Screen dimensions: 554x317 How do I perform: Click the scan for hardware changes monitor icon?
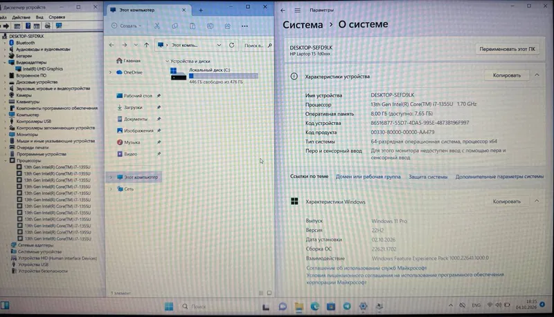pyautogui.click(x=59, y=26)
